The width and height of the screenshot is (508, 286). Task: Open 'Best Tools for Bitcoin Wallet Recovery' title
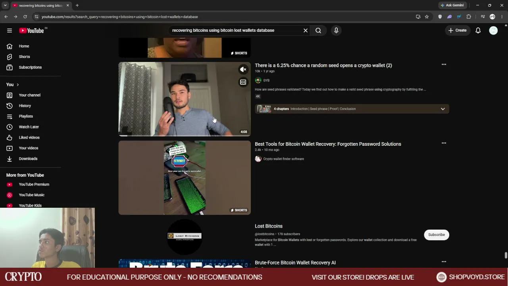point(328,144)
